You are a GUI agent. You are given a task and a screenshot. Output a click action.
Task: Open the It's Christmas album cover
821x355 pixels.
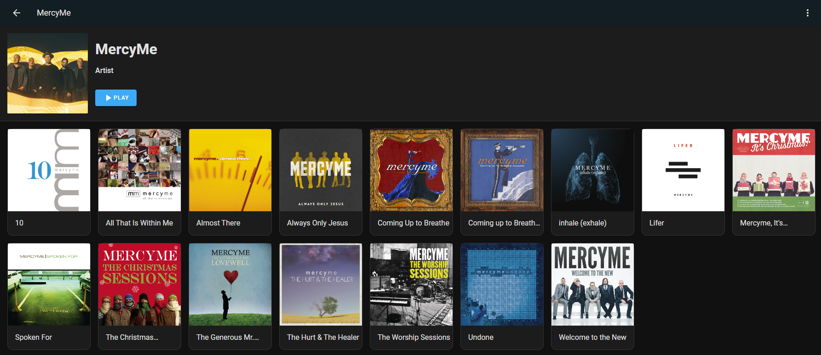[x=774, y=170]
